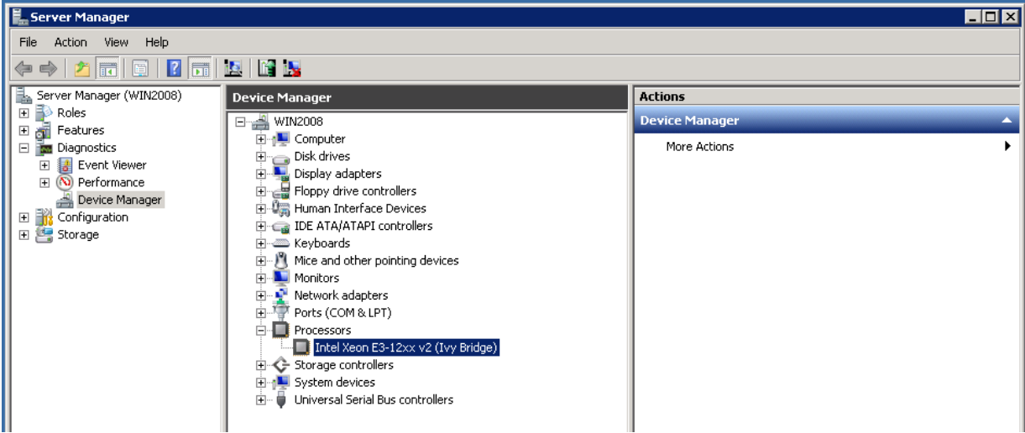Collapse the WIN2008 root device node
Image resolution: width=1025 pixels, height=433 pixels.
243,122
